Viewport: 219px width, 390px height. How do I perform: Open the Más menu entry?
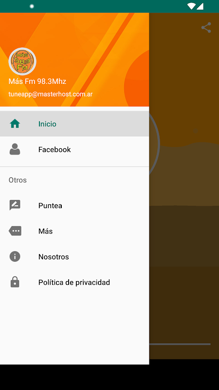click(x=74, y=231)
